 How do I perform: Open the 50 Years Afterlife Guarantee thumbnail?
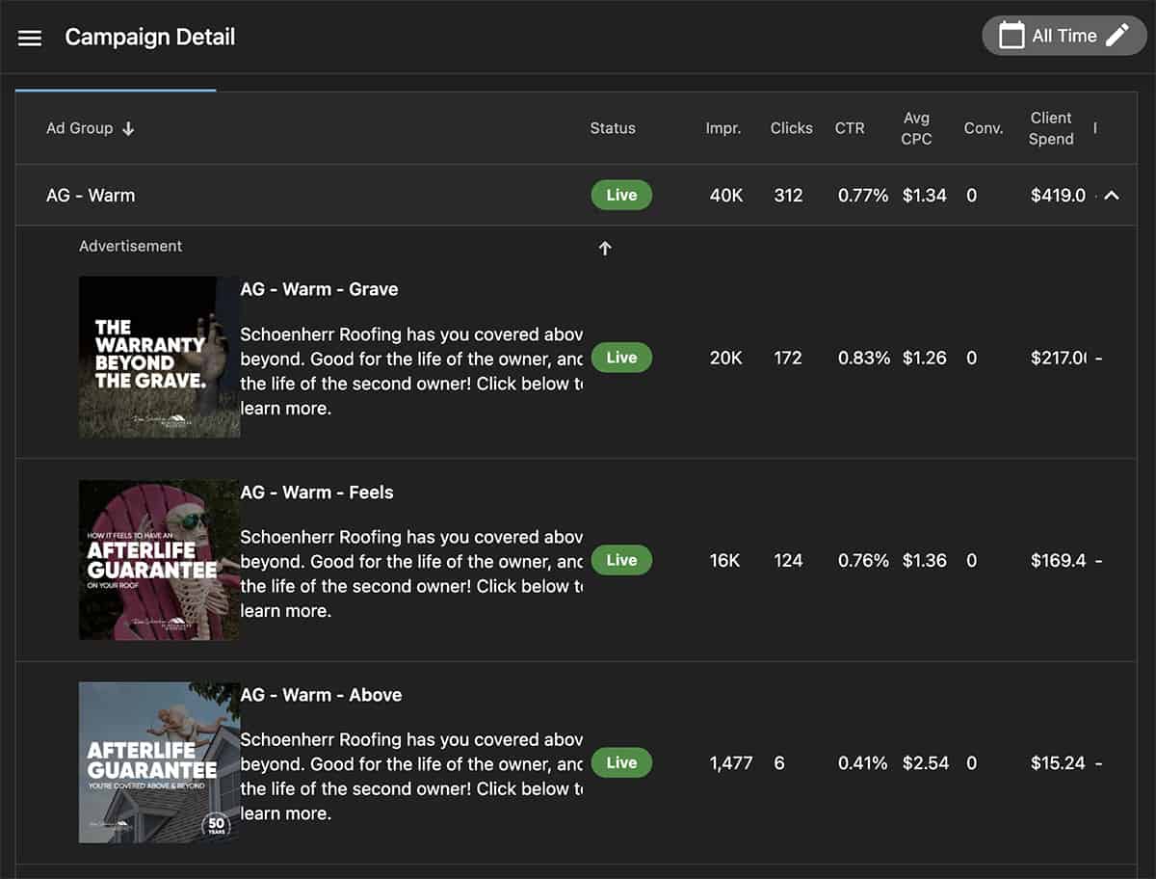[x=159, y=762]
